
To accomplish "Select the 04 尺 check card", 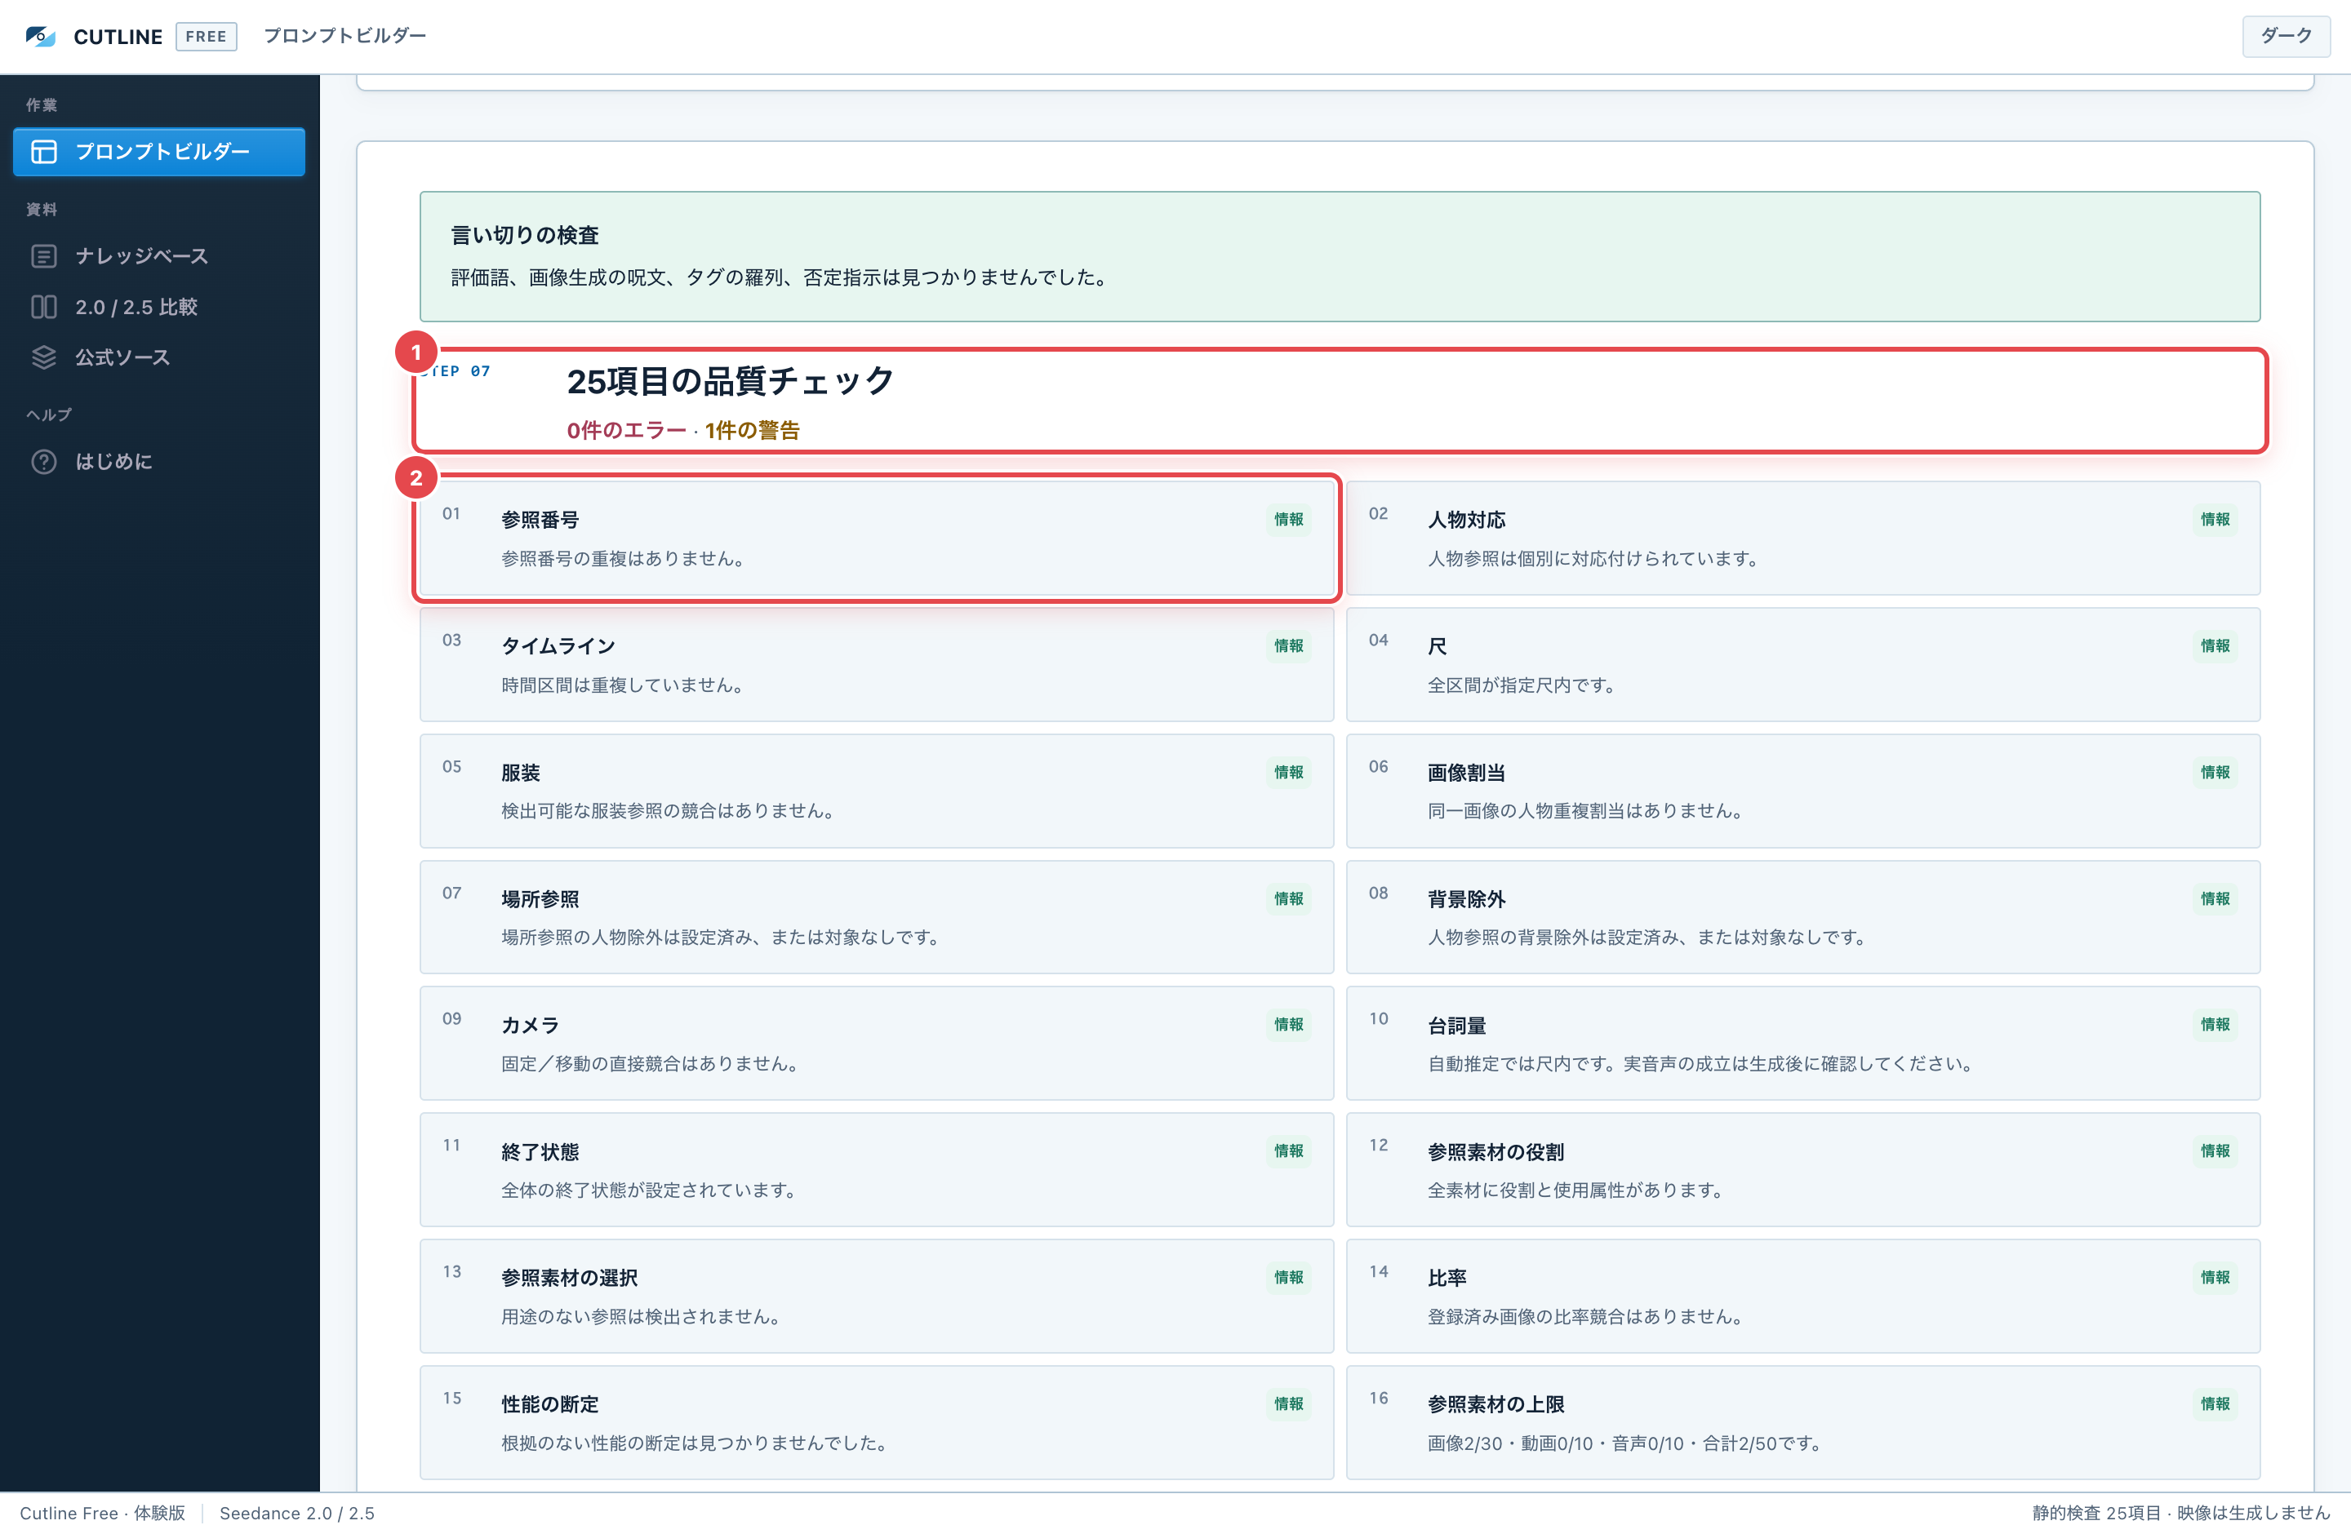I will tap(1802, 664).
